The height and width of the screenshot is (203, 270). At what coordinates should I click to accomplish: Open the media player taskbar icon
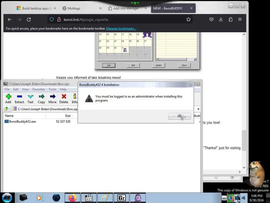39,198
